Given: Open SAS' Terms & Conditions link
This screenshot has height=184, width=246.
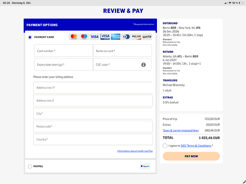Looking at the screenshot, I should point(196,146).
